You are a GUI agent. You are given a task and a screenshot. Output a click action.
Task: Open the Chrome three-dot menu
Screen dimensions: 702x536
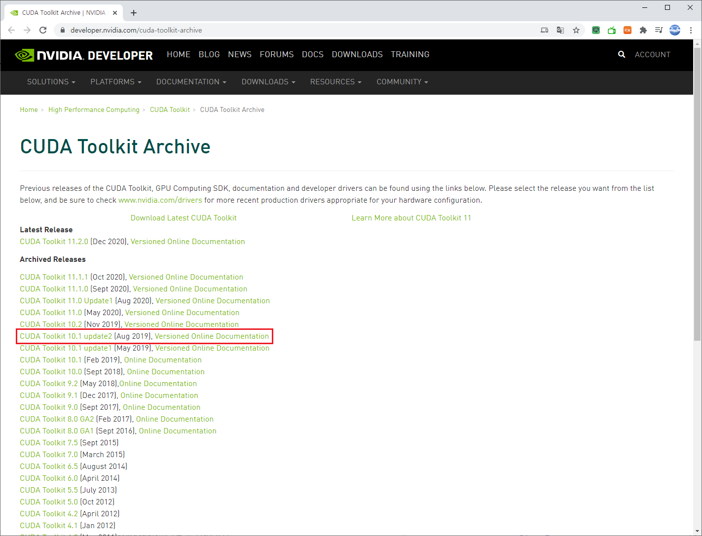pyautogui.click(x=691, y=30)
